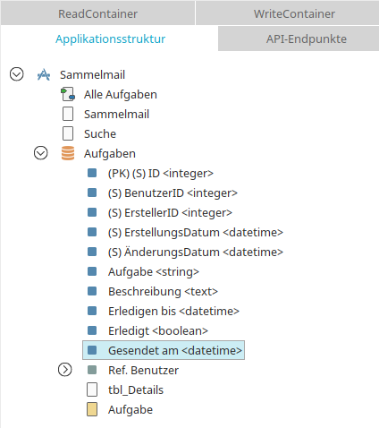The image size is (379, 428).
Task: Expand the Ref. Benutzer node
Action: 65,370
